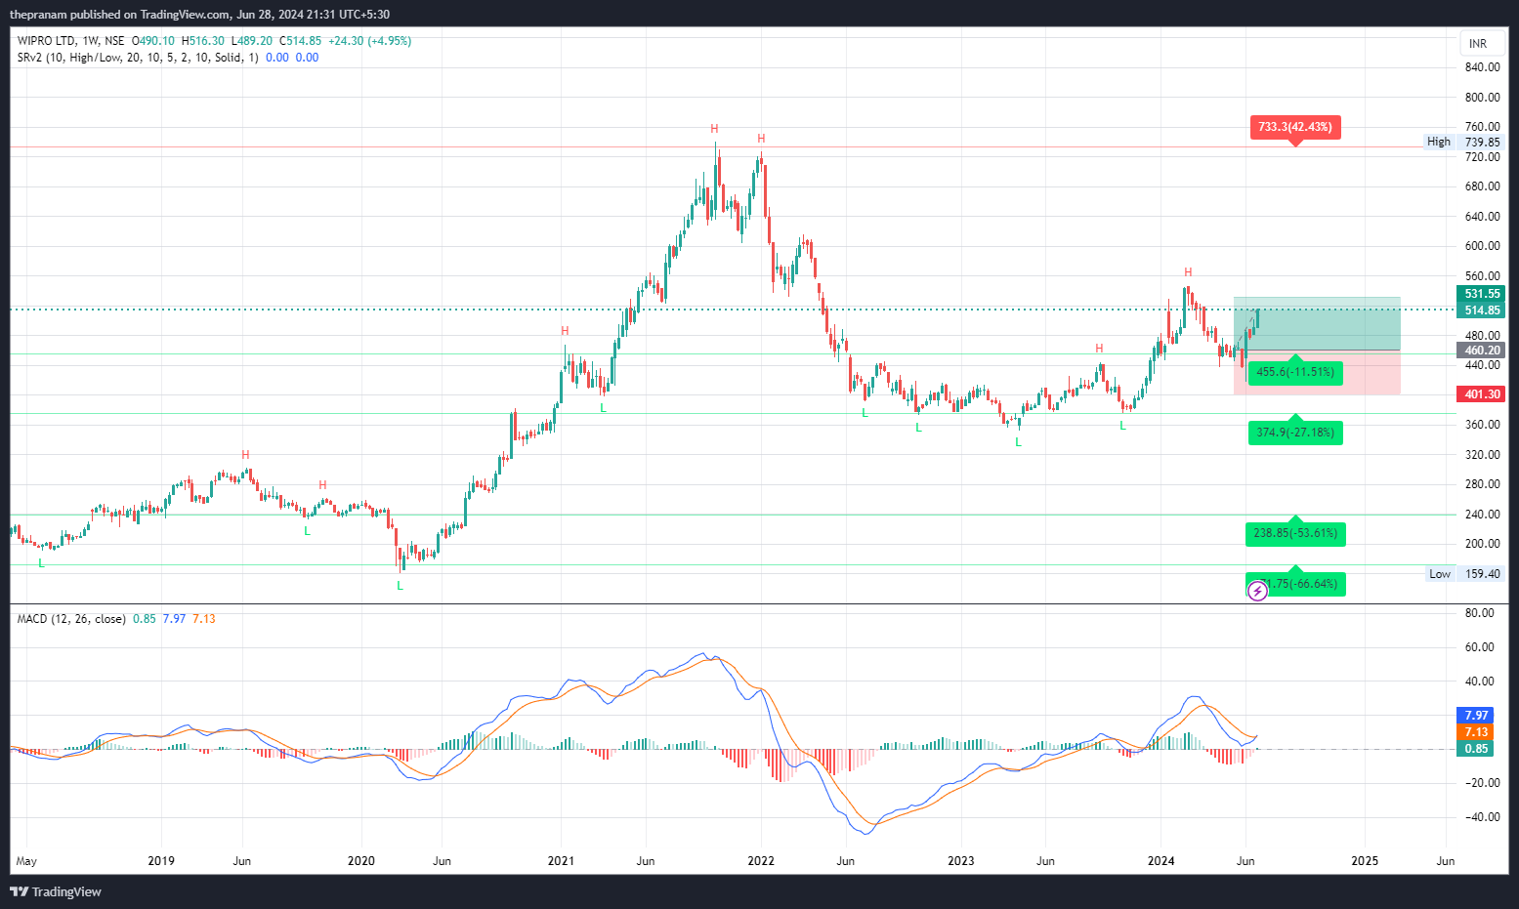Click the 840.00 price axis label
This screenshot has width=1519, height=909.
point(1482,67)
